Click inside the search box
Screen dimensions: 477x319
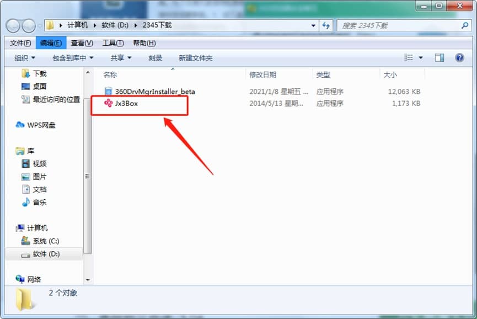403,25
